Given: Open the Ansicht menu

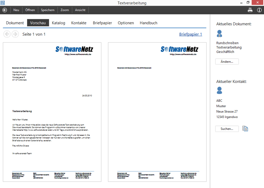Looking at the screenshot, I should click(x=80, y=10).
